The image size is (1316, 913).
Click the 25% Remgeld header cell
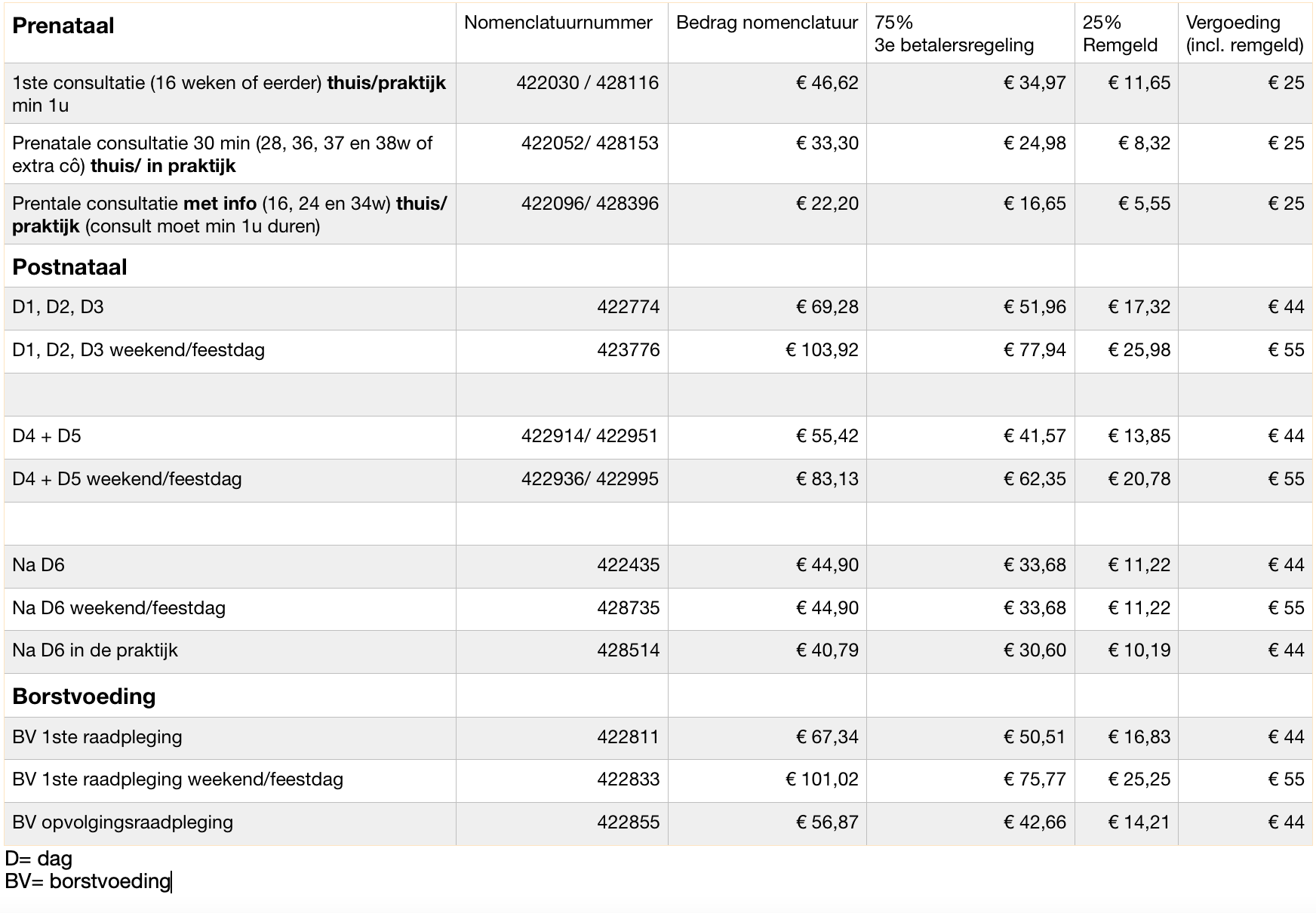(x=1120, y=34)
